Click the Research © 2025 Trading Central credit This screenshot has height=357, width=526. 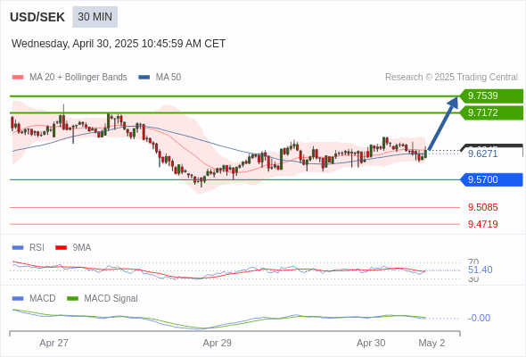pos(451,78)
